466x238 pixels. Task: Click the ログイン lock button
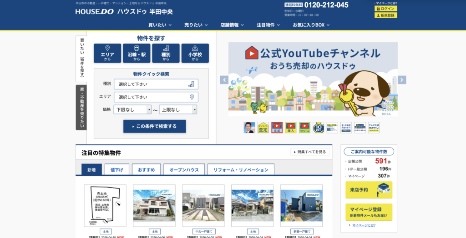pyautogui.click(x=386, y=9)
